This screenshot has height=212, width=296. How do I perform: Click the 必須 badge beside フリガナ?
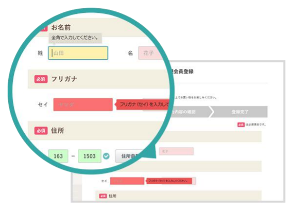40,79
